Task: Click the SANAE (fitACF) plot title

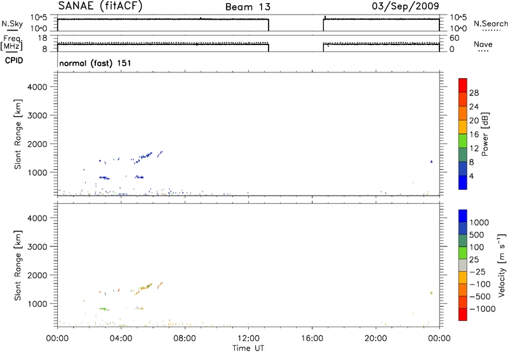Action: tap(100, 6)
